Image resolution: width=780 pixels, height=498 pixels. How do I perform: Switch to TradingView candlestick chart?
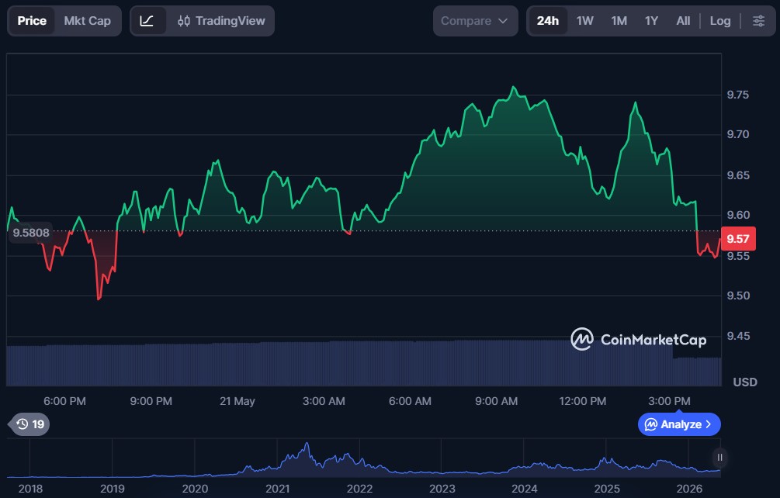[221, 21]
